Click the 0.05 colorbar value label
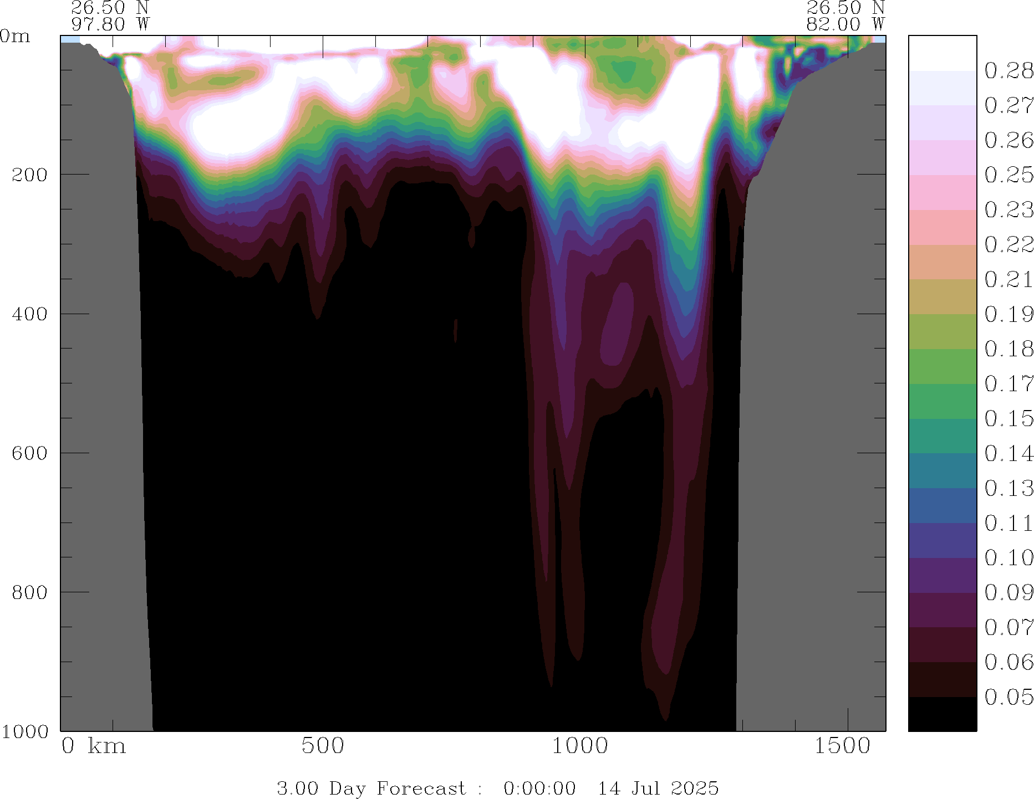 click(1008, 697)
